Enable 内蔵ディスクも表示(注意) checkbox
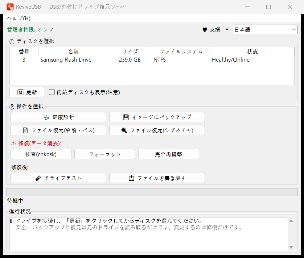This screenshot has height=258, width=304. tap(52, 92)
